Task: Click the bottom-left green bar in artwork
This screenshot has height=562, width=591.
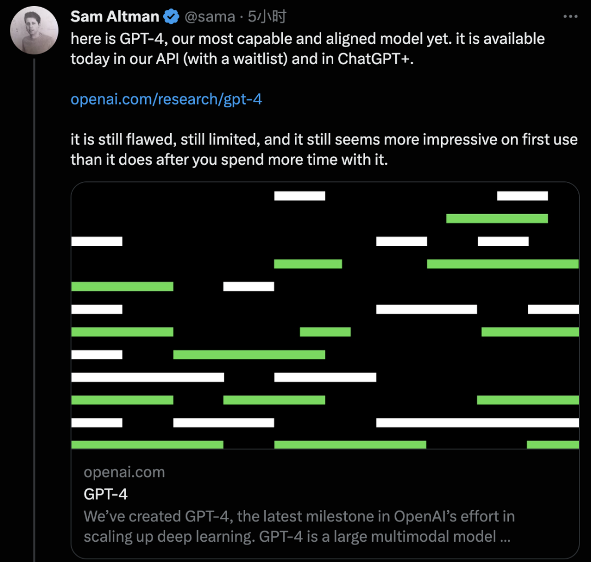Action: point(147,444)
